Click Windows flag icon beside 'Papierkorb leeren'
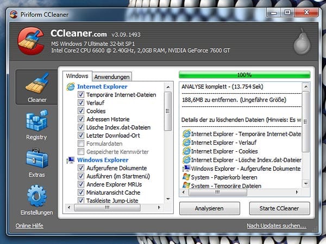326x244 pixels. coord(186,177)
